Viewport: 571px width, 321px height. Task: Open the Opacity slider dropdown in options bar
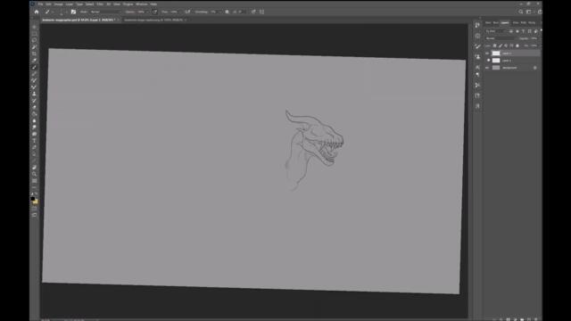coord(147,12)
